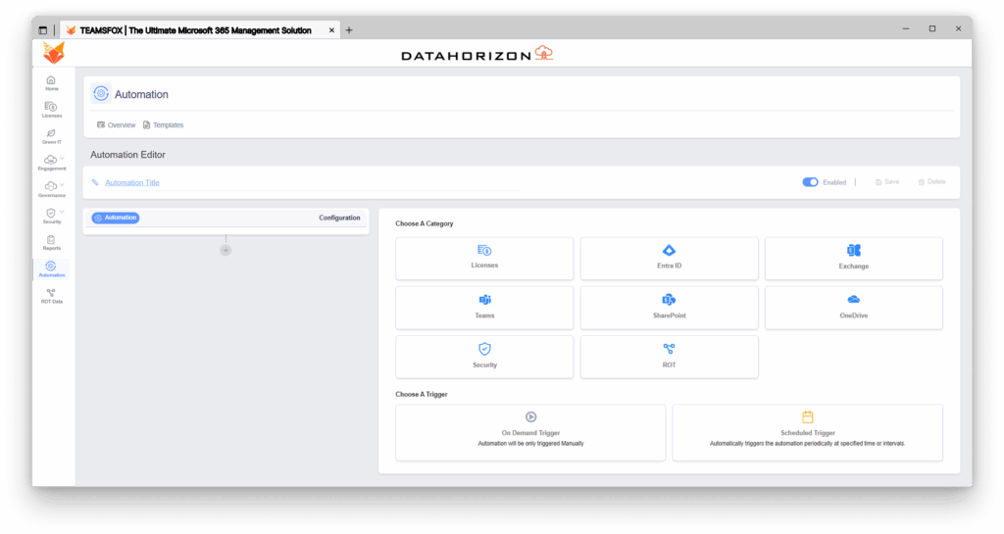Select the On Demand Trigger option

(530, 432)
